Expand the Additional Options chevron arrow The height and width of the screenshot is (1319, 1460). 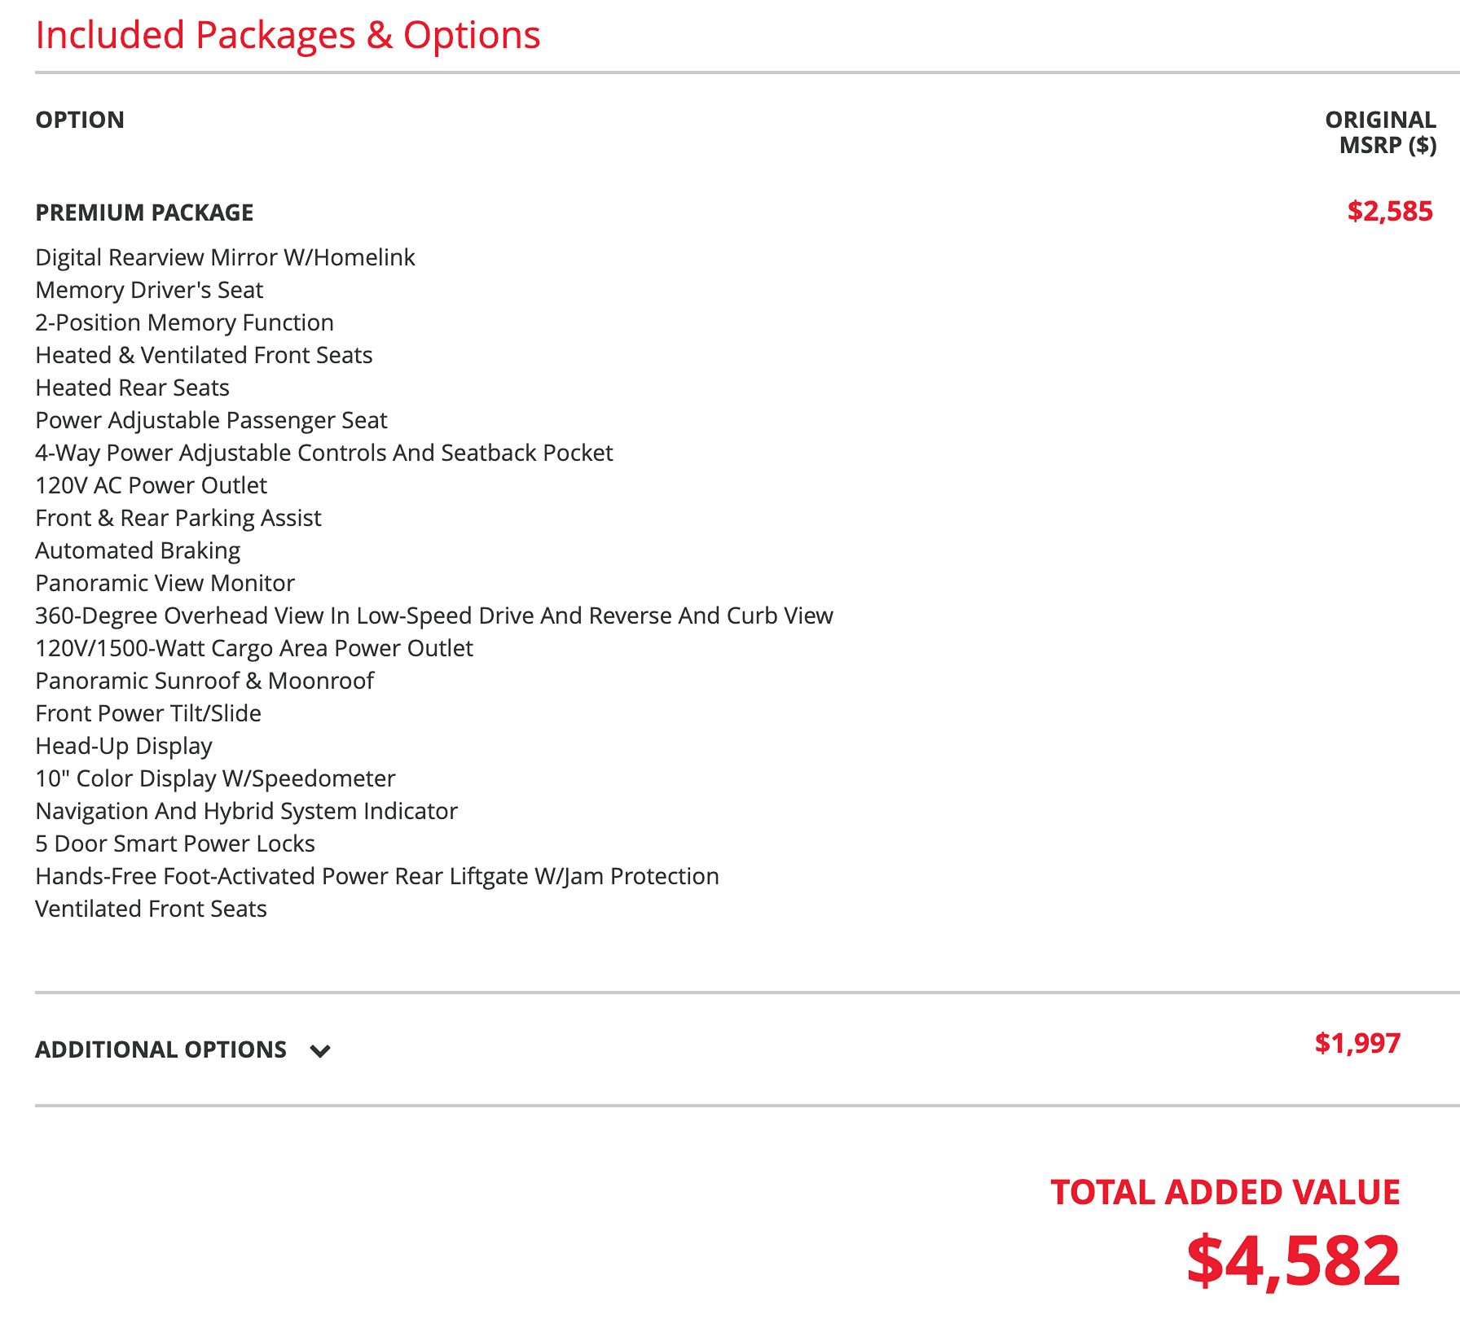pos(320,1050)
